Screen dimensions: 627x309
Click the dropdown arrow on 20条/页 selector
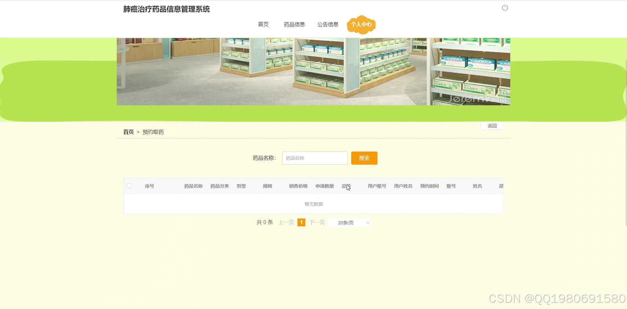coord(367,222)
